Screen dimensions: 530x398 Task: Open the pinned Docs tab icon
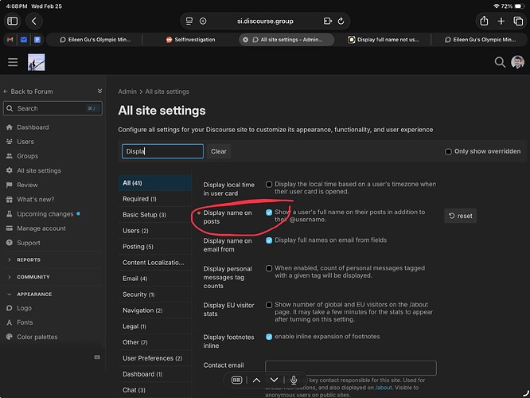pyautogui.click(x=37, y=40)
